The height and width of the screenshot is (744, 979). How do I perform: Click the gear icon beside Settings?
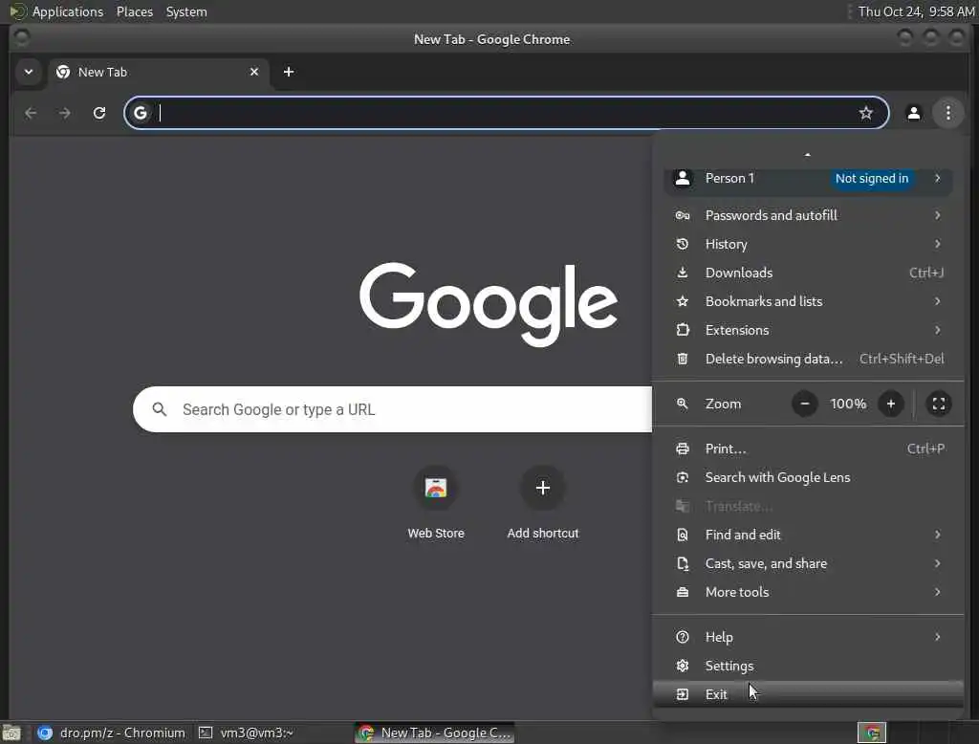[683, 667]
